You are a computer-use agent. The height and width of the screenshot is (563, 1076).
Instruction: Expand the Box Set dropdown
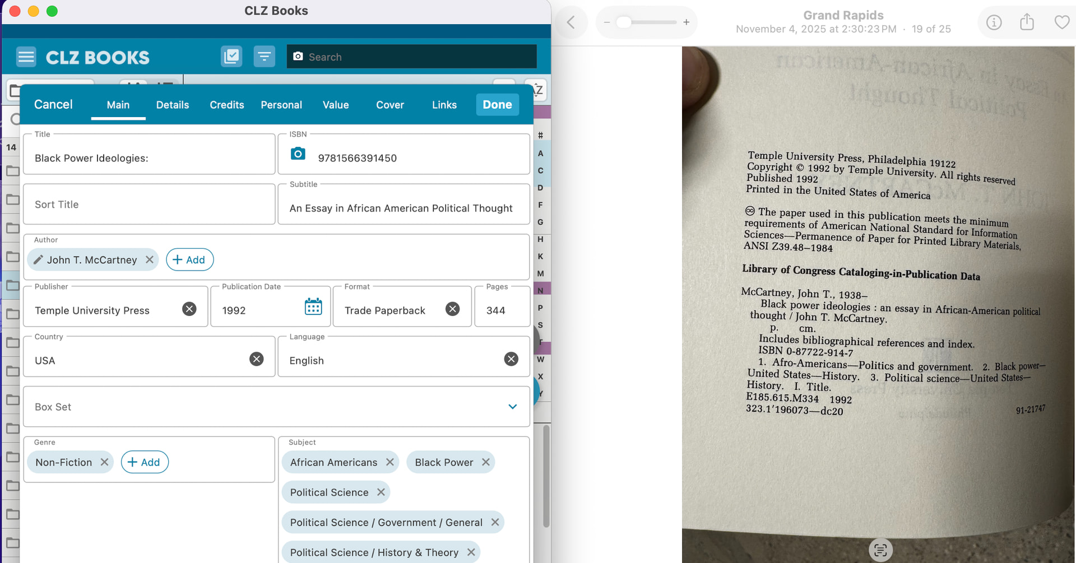tap(512, 407)
